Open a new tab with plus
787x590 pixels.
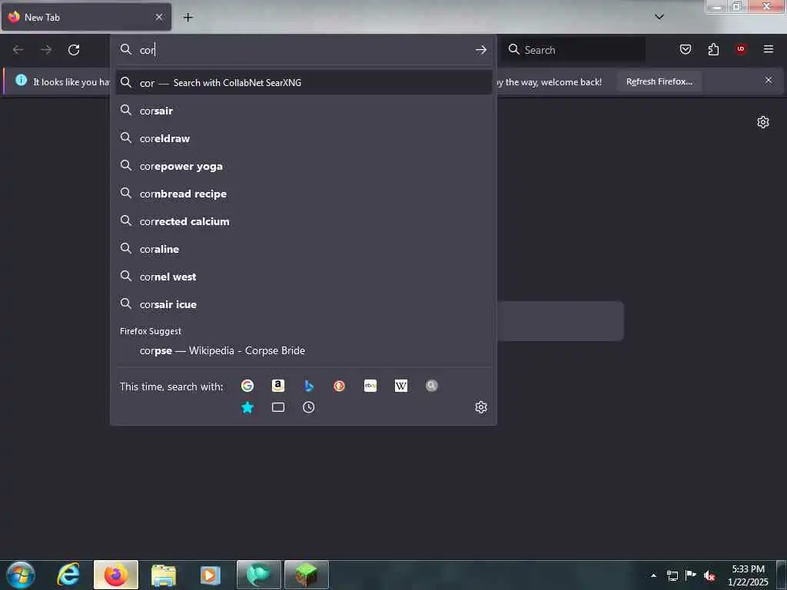coord(188,17)
